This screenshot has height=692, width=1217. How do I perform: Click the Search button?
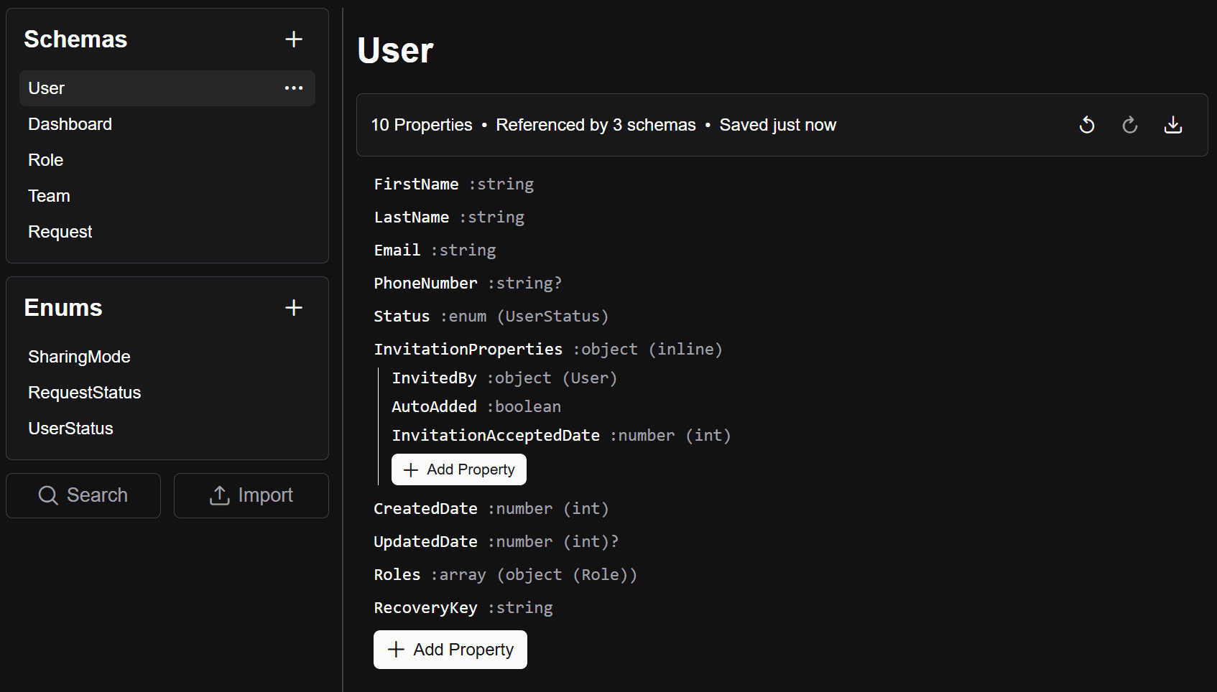click(83, 495)
